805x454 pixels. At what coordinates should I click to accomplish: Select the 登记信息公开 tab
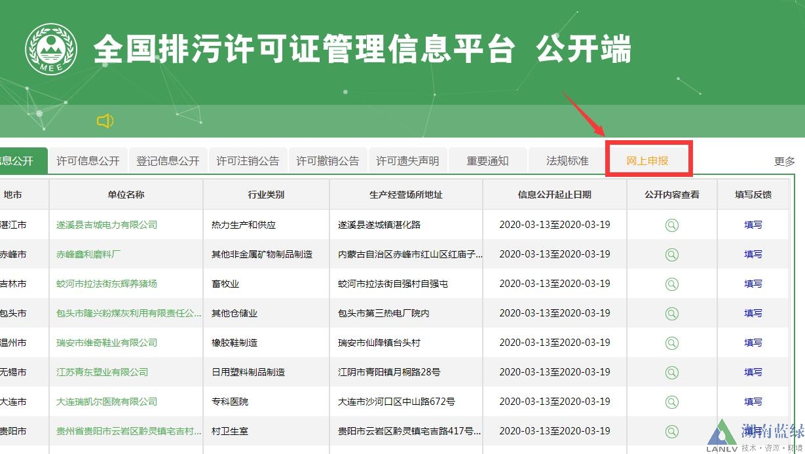click(168, 161)
